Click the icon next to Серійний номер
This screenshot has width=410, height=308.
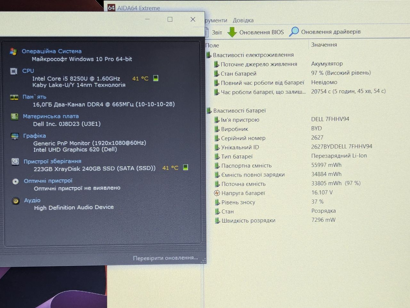217,138
